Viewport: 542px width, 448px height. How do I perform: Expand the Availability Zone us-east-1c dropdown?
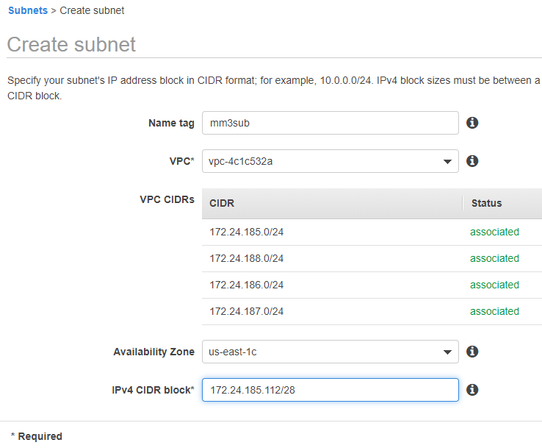(x=323, y=352)
